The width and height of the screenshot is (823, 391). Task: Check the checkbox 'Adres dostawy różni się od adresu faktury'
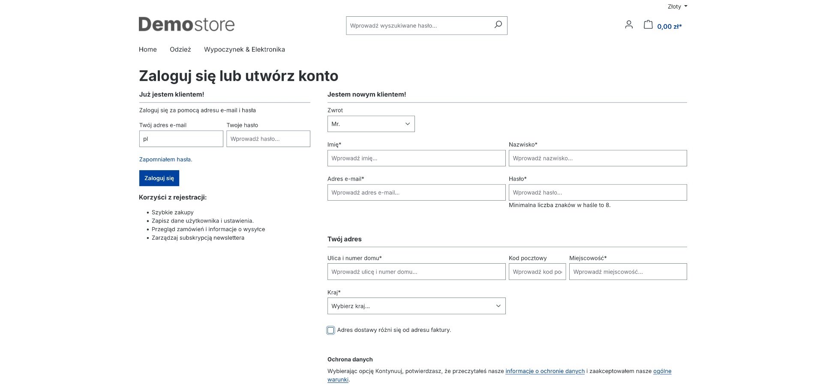point(330,330)
